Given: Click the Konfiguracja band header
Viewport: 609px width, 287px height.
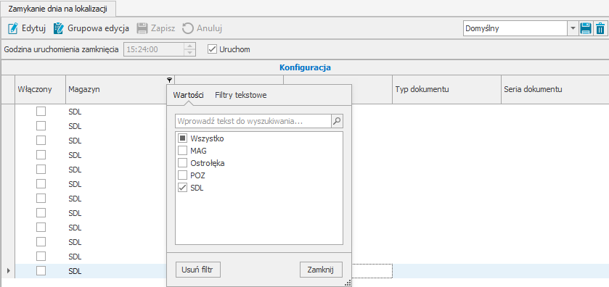Looking at the screenshot, I should 305,68.
